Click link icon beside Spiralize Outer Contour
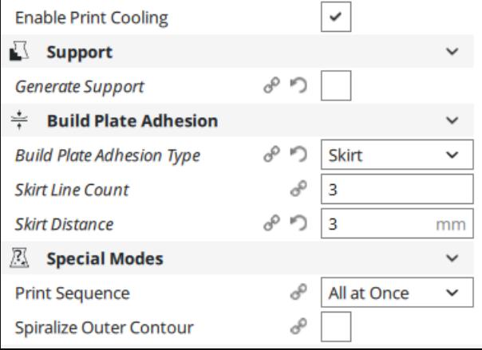The width and height of the screenshot is (482, 350). click(298, 326)
